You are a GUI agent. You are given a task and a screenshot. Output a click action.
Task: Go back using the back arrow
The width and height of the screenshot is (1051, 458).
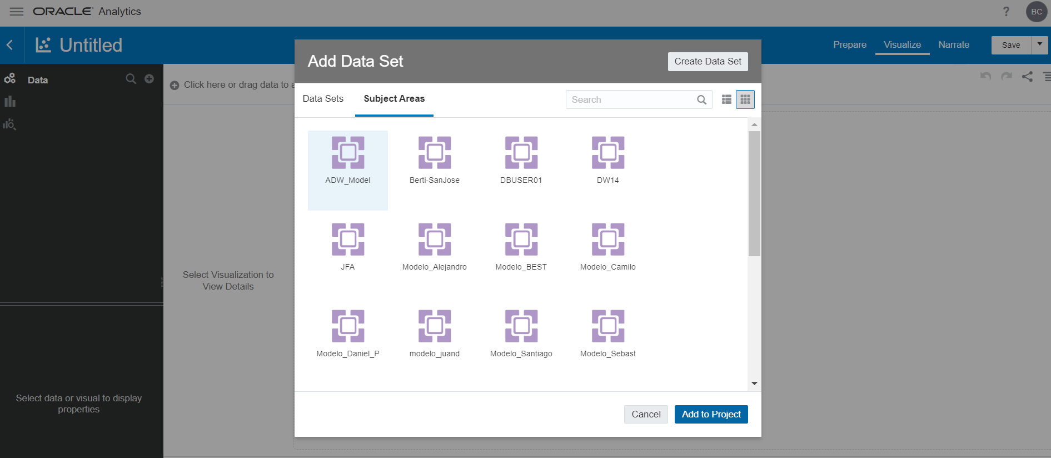(x=10, y=45)
